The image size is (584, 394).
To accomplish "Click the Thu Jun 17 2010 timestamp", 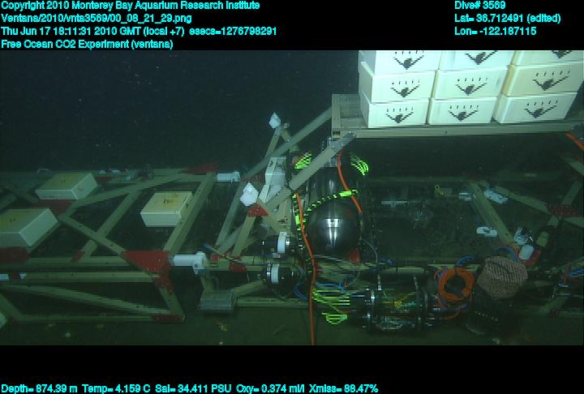I will 93,31.
